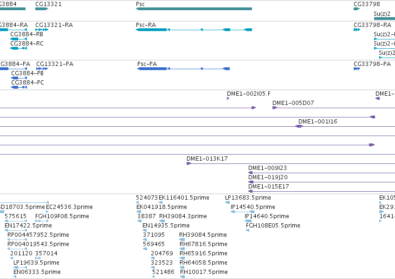Click the DME1-009I23 clone label

click(x=267, y=168)
